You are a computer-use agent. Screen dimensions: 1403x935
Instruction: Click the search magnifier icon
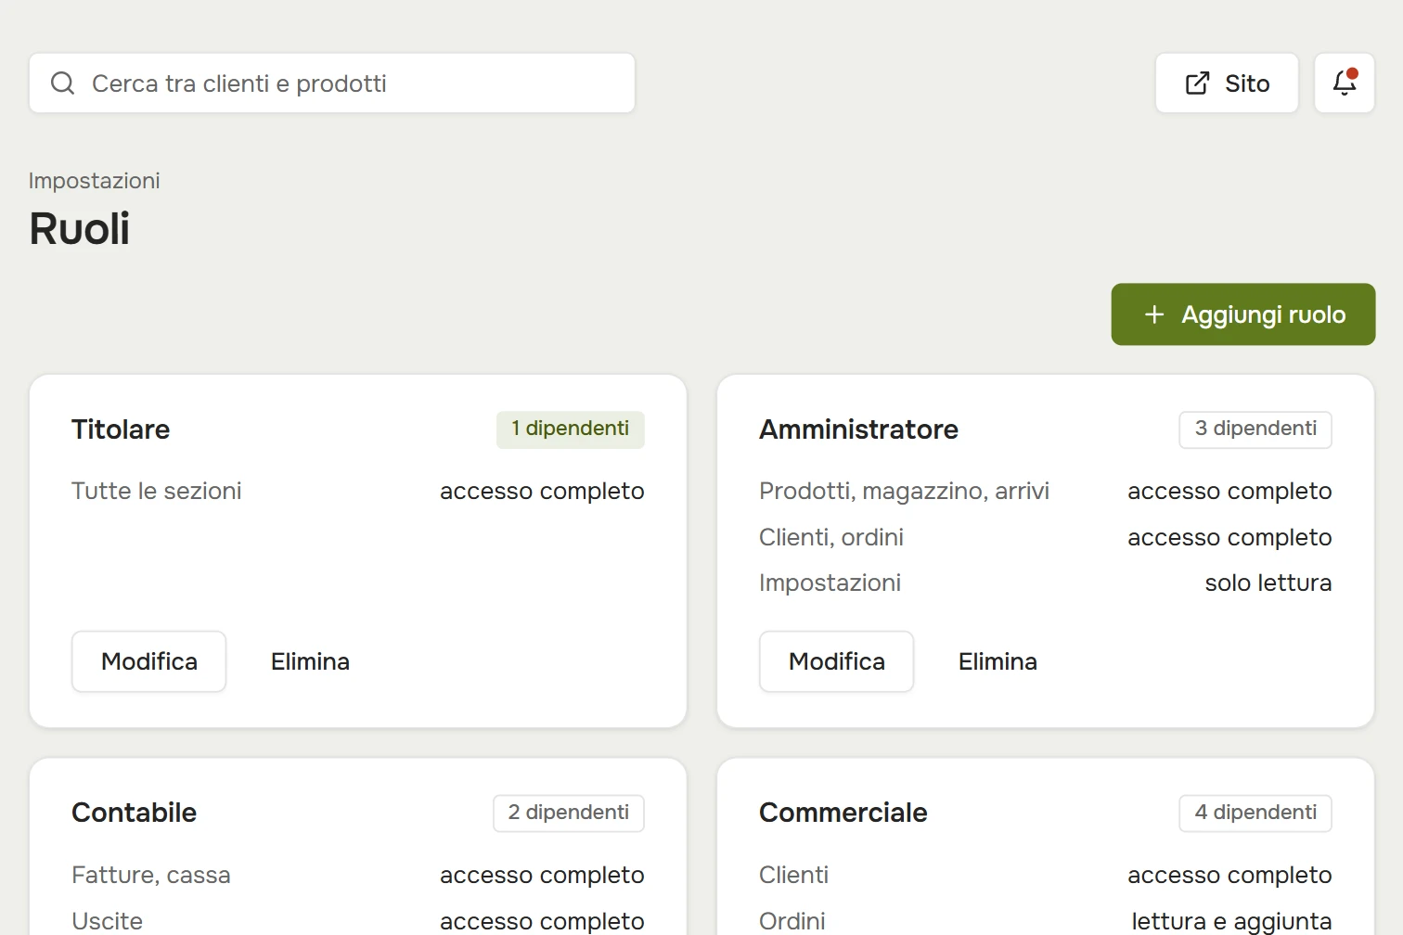coord(62,83)
